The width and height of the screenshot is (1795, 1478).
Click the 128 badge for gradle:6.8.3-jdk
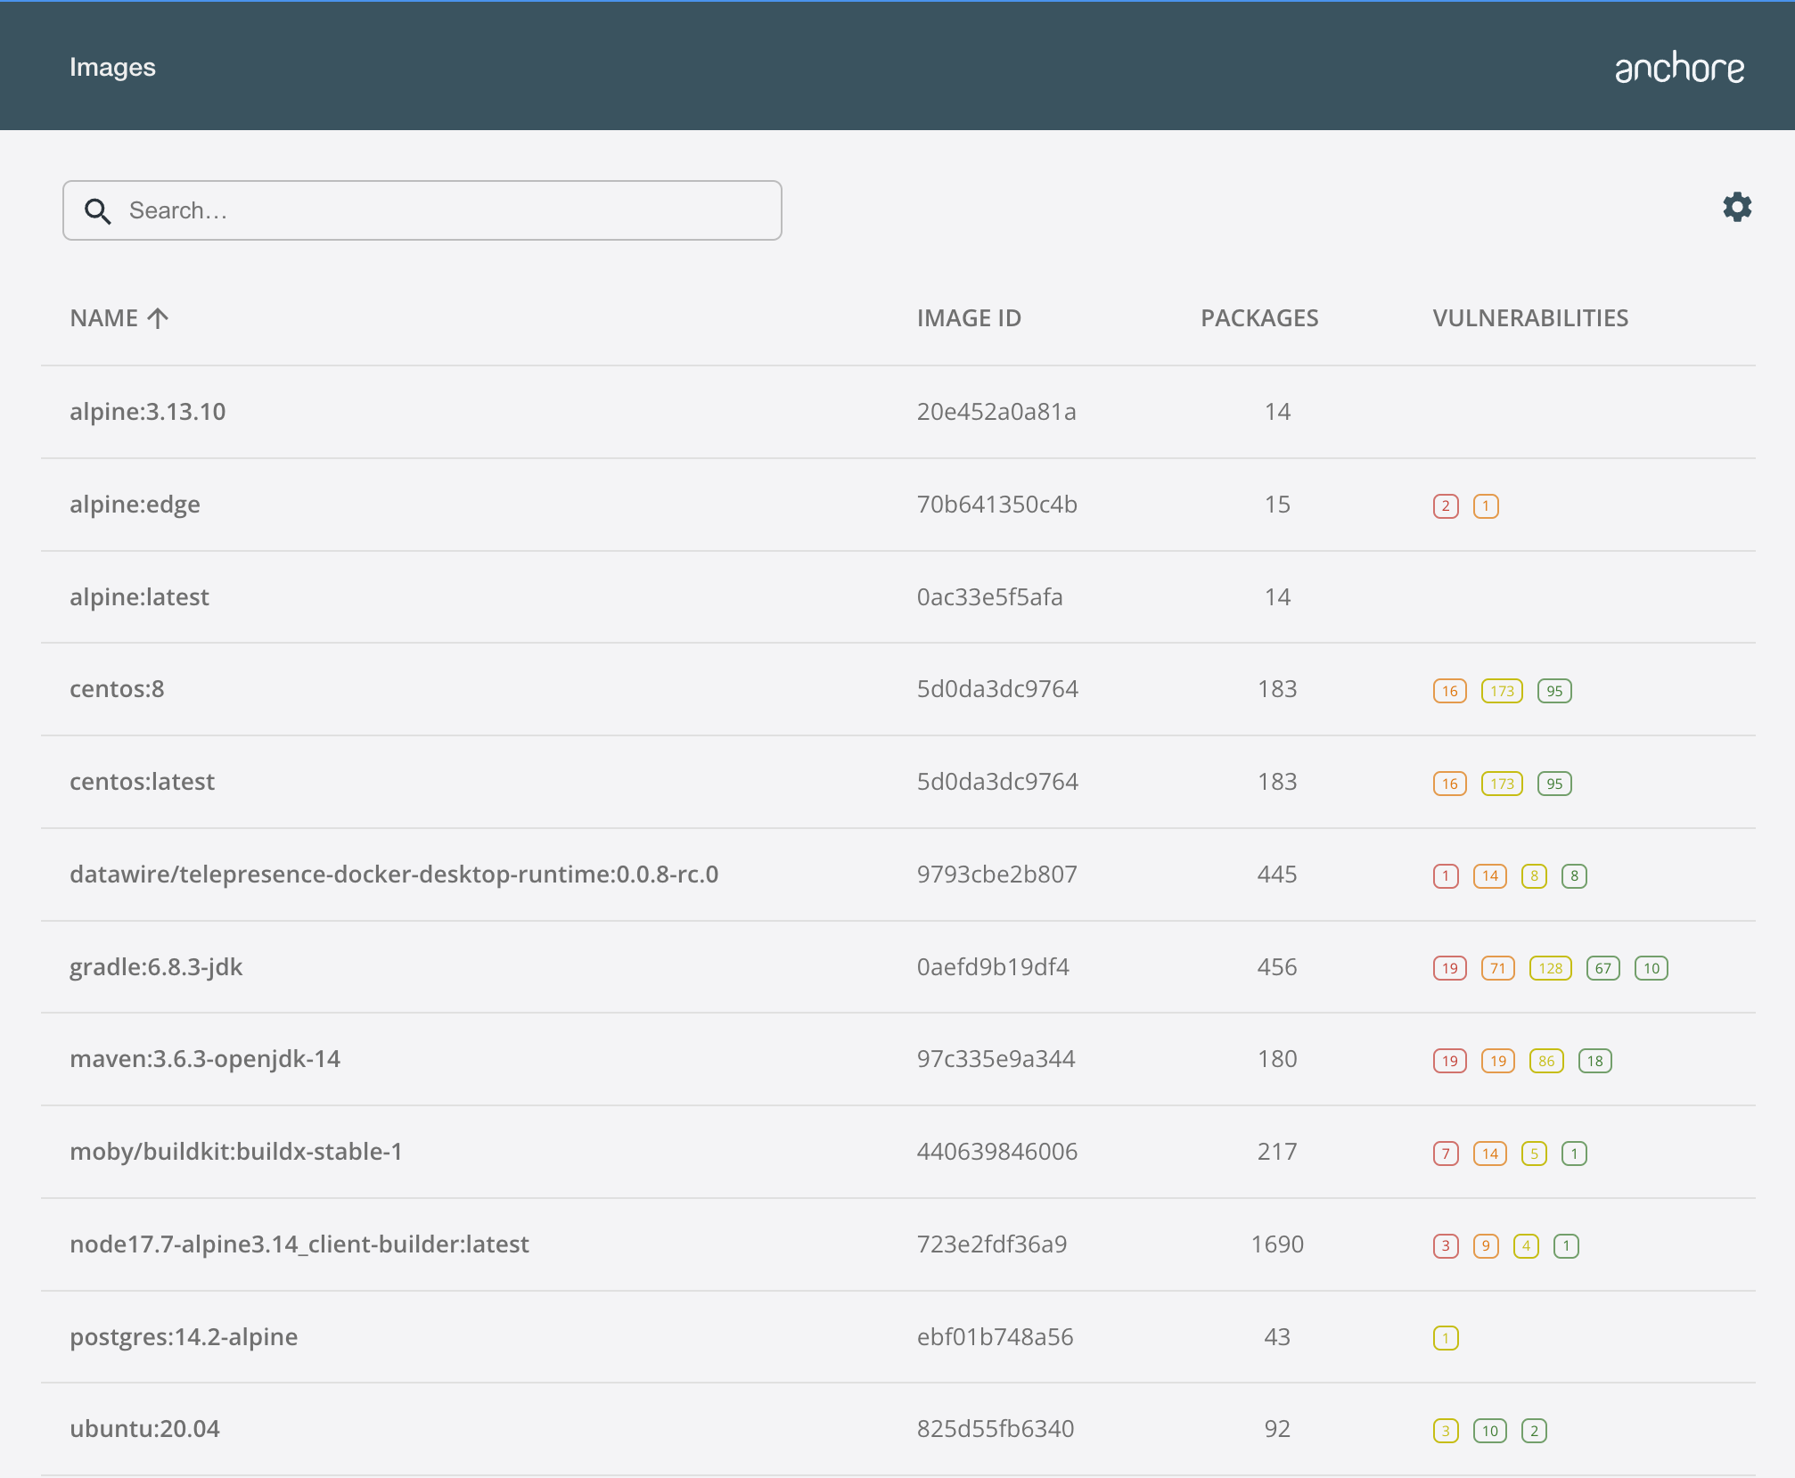1550,968
